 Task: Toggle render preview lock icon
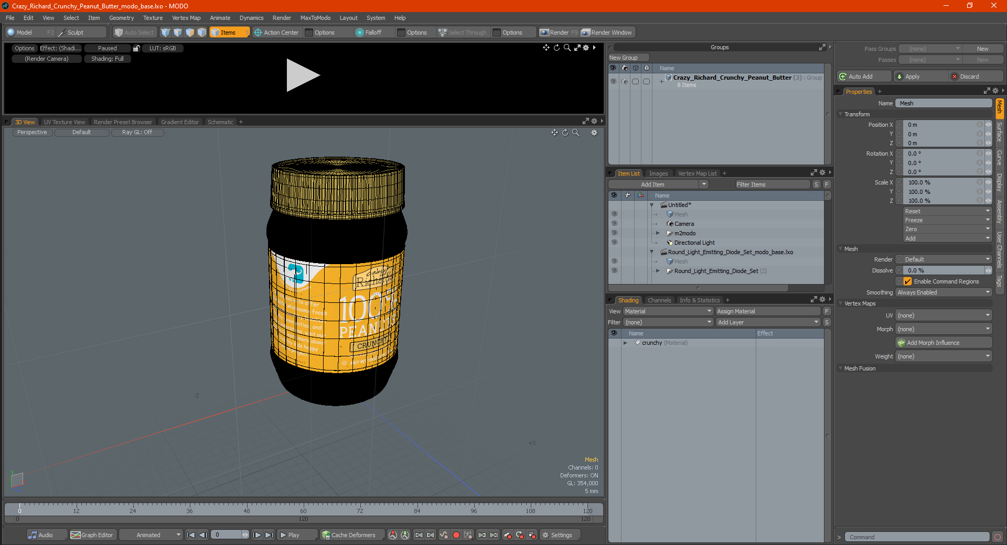tap(136, 48)
